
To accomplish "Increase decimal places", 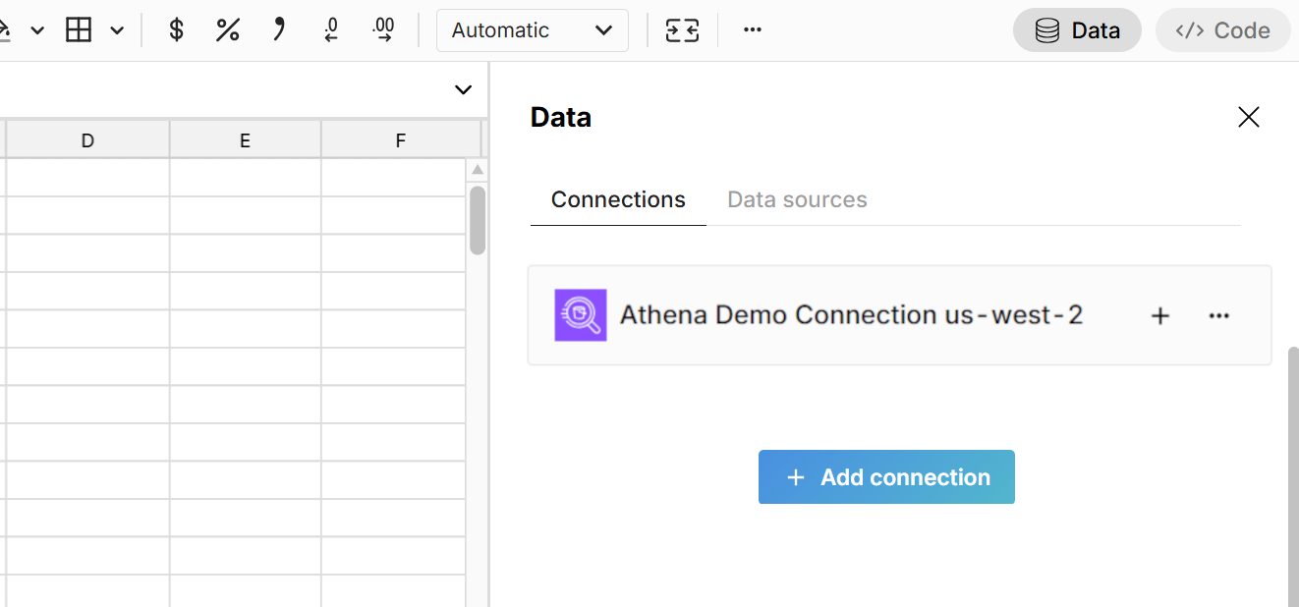I will (x=383, y=30).
